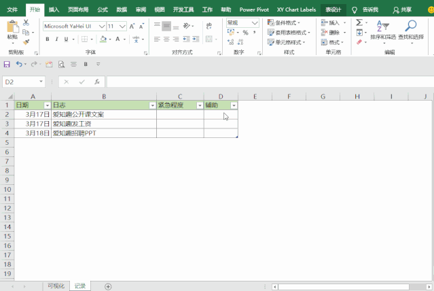This screenshot has height=291, width=434.
Task: Click the text orientation icon
Action: pos(187,26)
